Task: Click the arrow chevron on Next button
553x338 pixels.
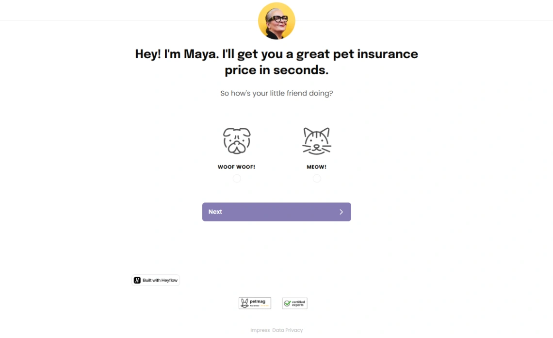Action: [341, 212]
